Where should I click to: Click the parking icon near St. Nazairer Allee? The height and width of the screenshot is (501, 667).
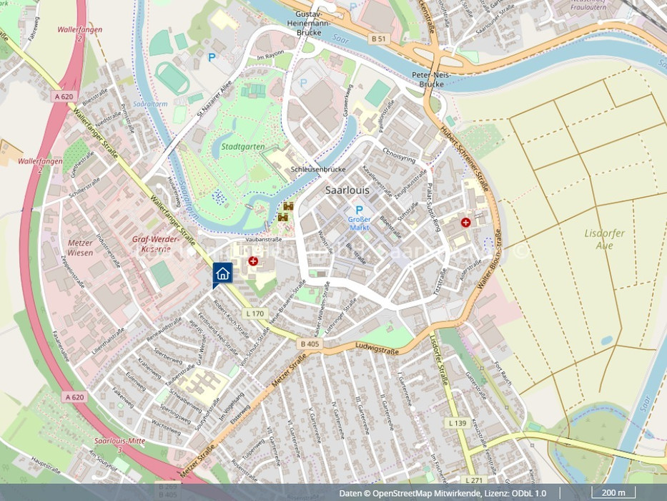click(x=212, y=57)
